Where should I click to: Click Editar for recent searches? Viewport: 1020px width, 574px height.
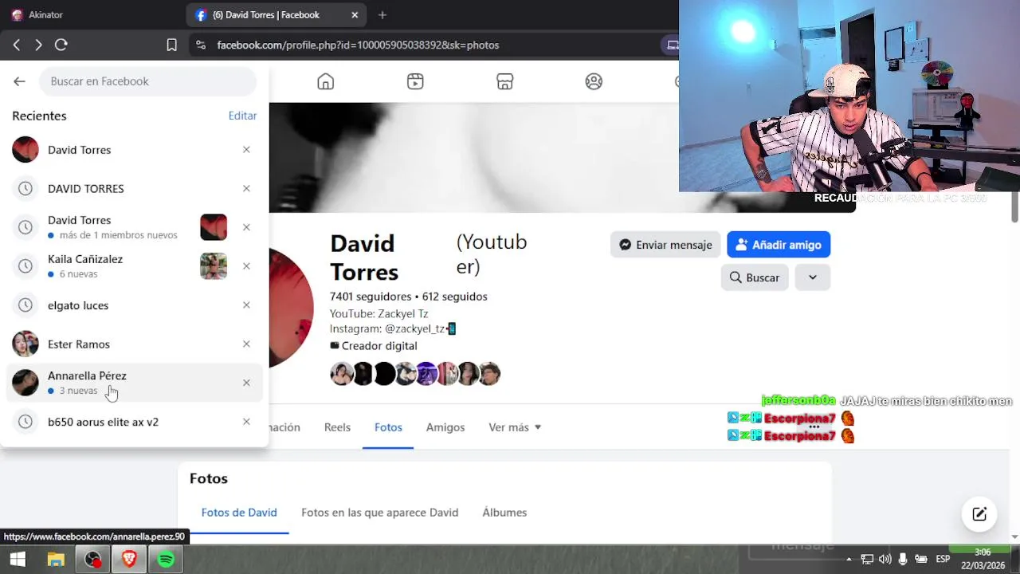(x=242, y=116)
